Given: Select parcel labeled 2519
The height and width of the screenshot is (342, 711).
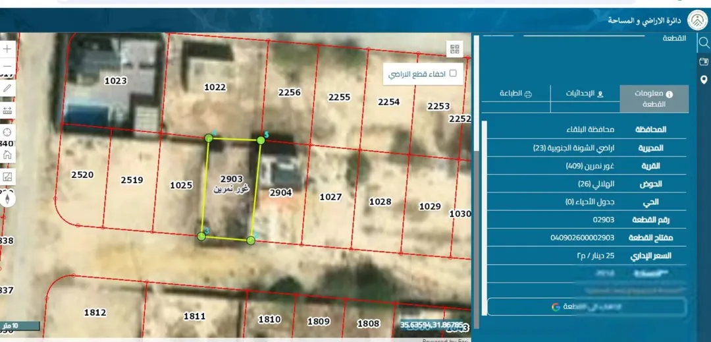Looking at the screenshot, I should 132,180.
